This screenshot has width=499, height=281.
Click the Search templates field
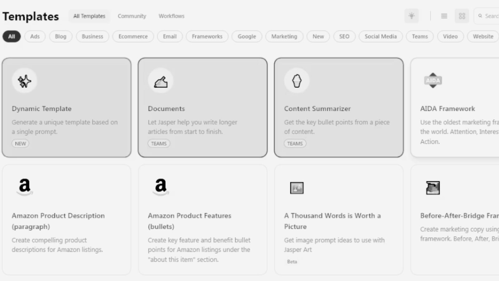click(x=490, y=16)
